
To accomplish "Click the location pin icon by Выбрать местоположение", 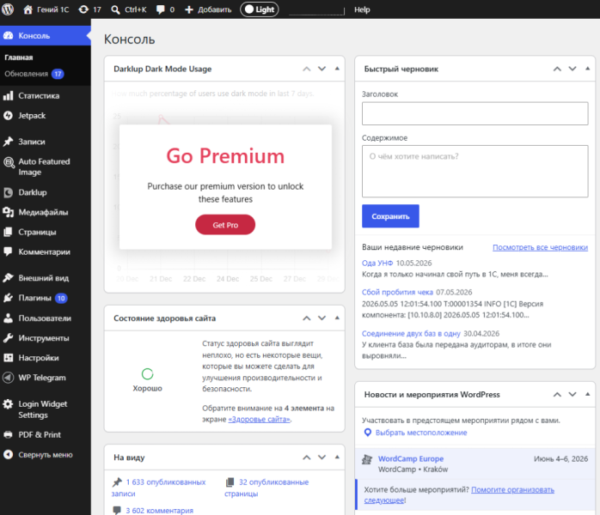I will 368,433.
